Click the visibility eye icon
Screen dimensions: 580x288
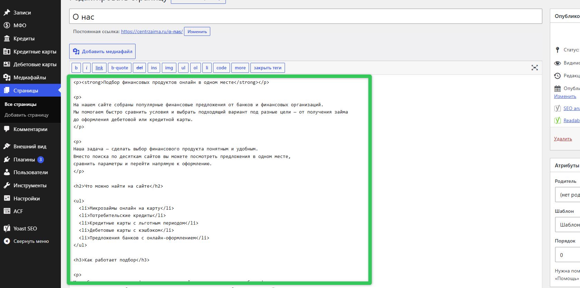557,63
